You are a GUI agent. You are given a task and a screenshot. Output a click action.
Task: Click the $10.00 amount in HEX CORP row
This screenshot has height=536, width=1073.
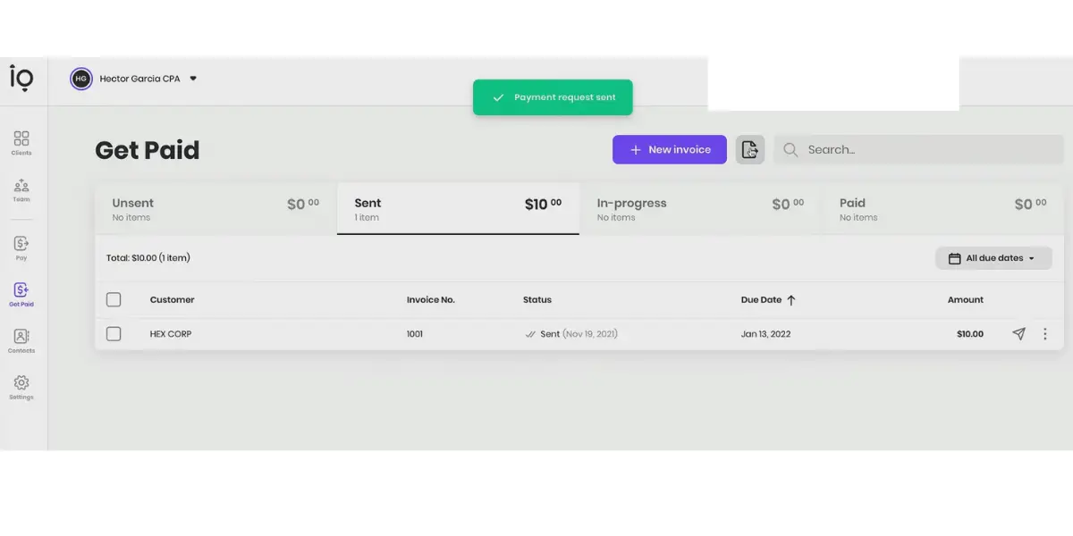point(970,334)
